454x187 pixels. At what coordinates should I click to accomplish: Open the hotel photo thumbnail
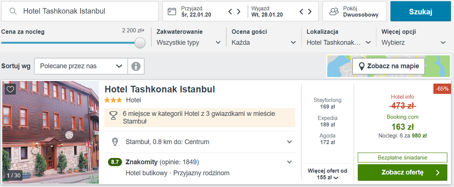(x=50, y=132)
